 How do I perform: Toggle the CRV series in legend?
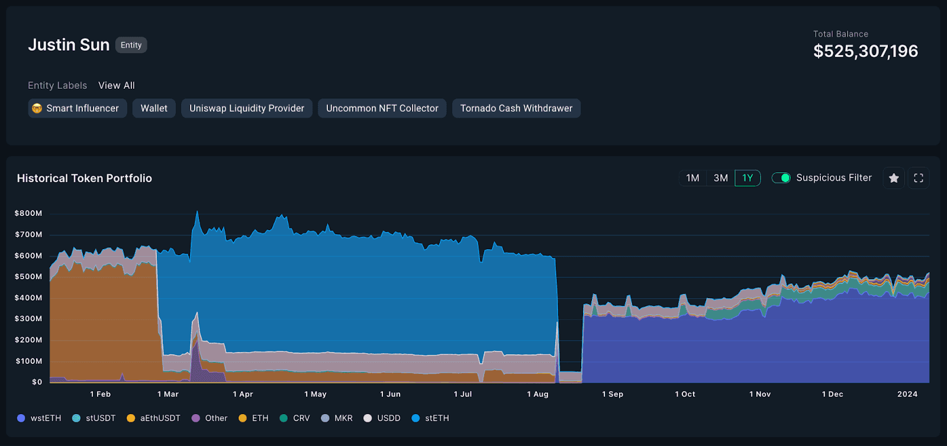tap(295, 418)
